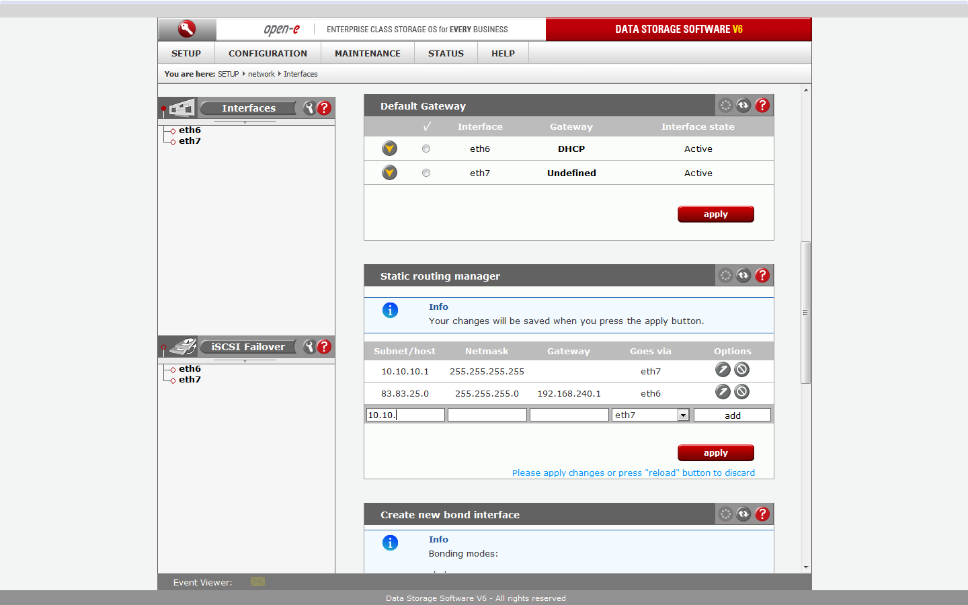Open the wrench icon in Interfaces panel
The width and height of the screenshot is (968, 605).
pos(309,108)
